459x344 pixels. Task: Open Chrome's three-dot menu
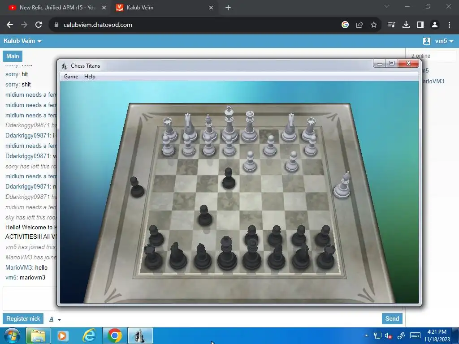click(x=449, y=25)
